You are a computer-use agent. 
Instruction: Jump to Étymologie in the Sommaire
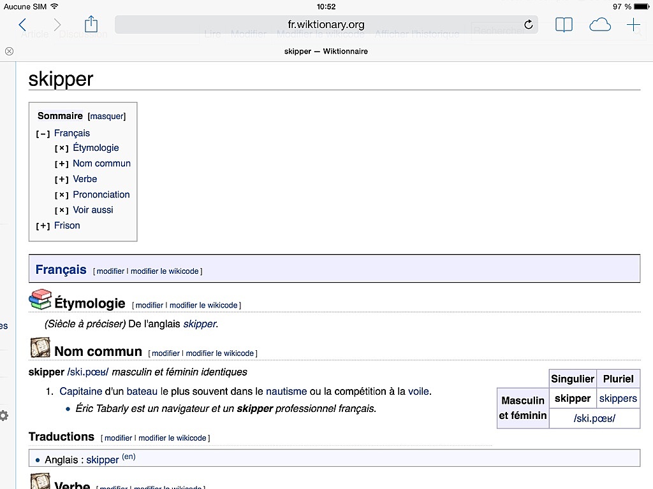click(x=96, y=148)
